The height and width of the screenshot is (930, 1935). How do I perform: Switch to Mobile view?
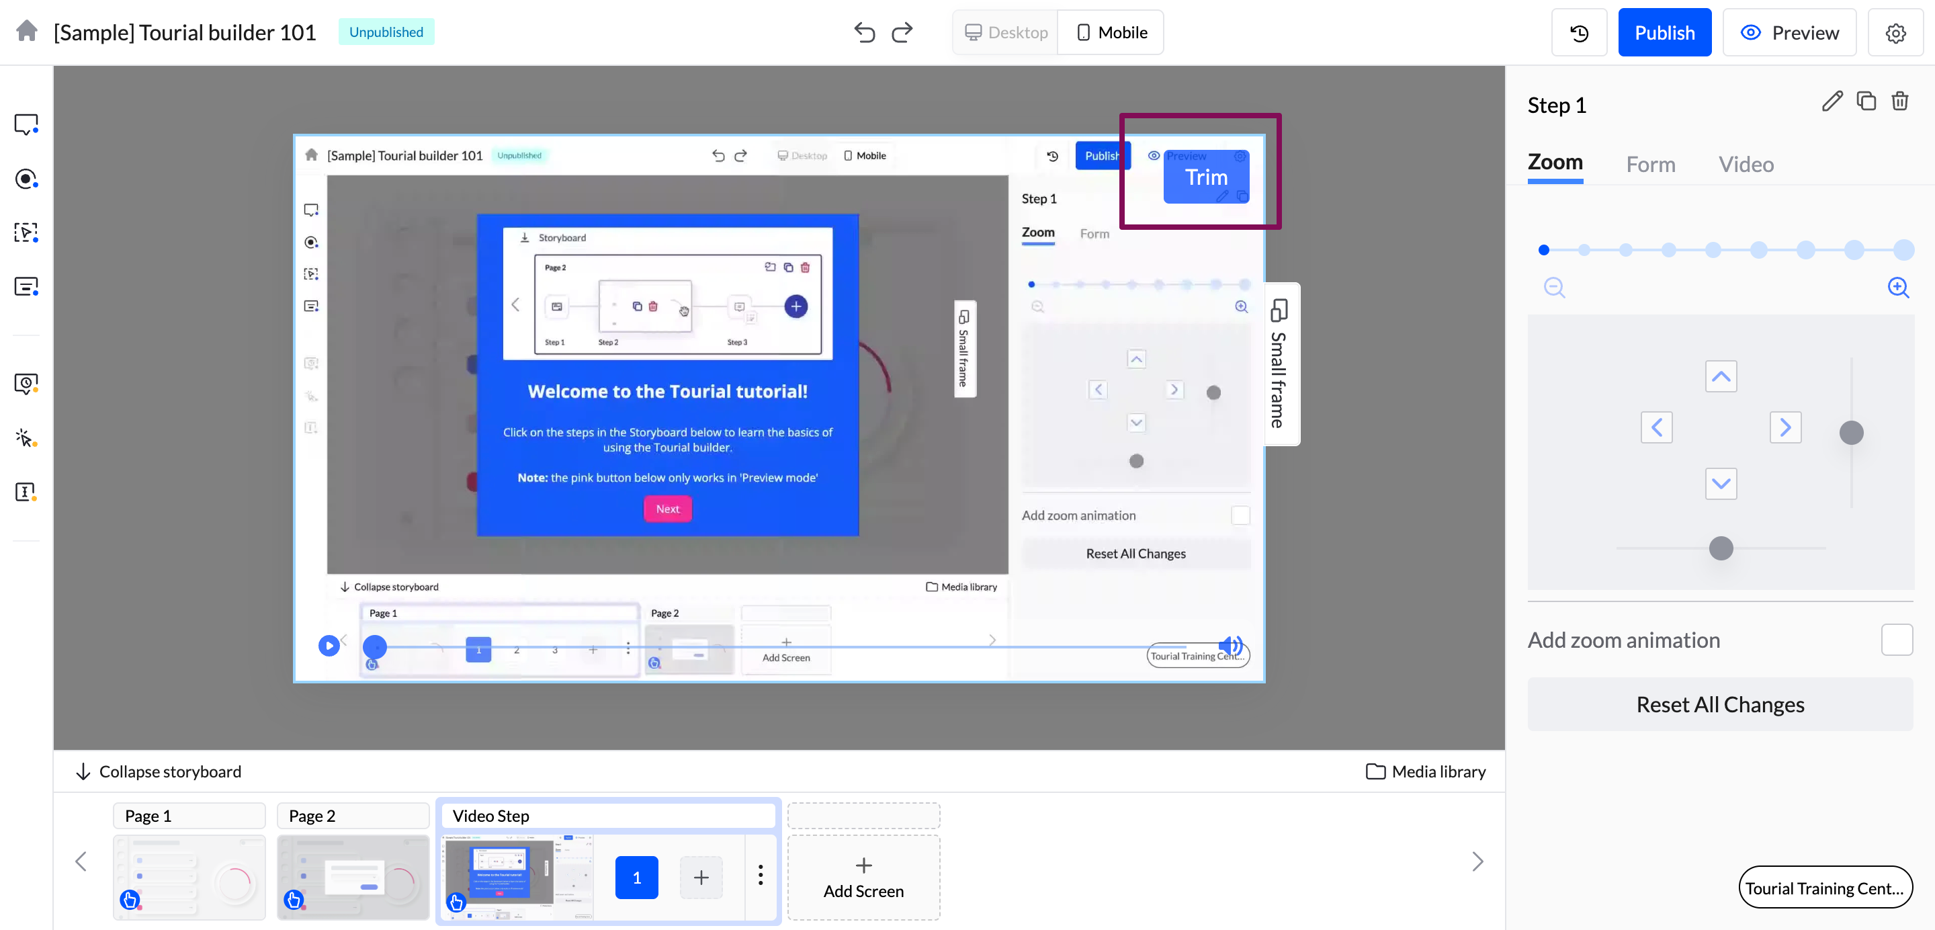[x=1111, y=32]
